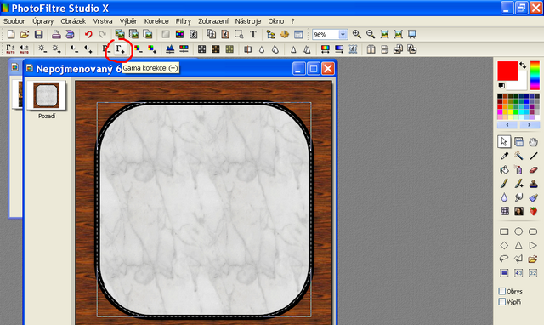Screen dimensions: 544x325
Task: Select the Brush tool
Action: click(x=504, y=184)
